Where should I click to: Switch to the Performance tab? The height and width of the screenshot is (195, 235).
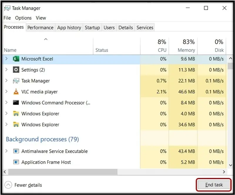click(x=40, y=27)
